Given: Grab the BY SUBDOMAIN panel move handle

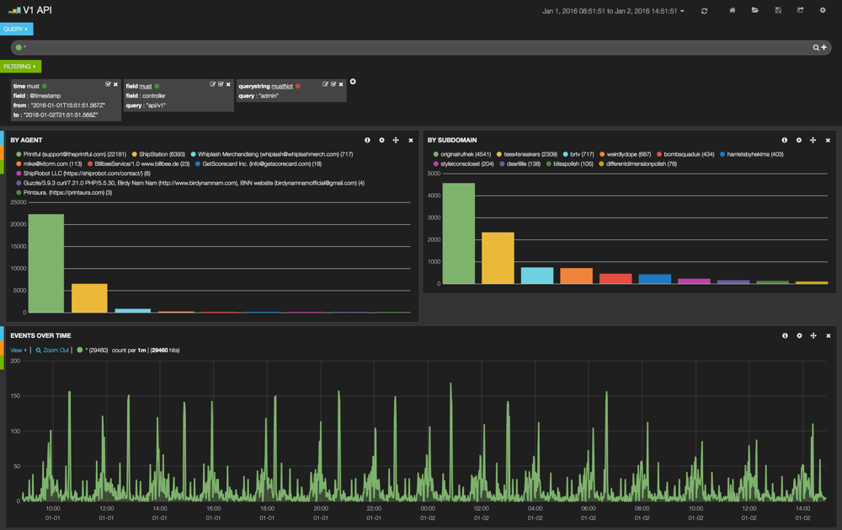Looking at the screenshot, I should coord(813,140).
